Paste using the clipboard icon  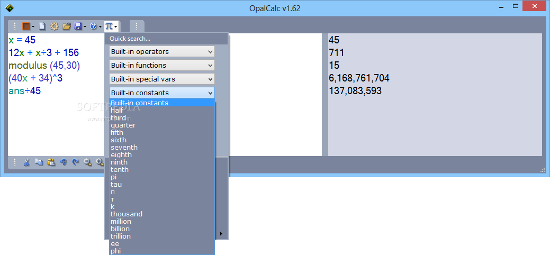[51, 162]
